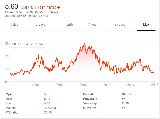
Task: Switch to the 1 day tab
Action: pyautogui.click(x=14, y=25)
